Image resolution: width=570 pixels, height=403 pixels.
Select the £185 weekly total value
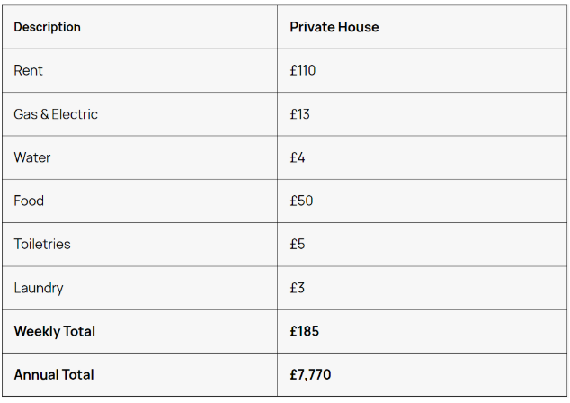tap(304, 331)
